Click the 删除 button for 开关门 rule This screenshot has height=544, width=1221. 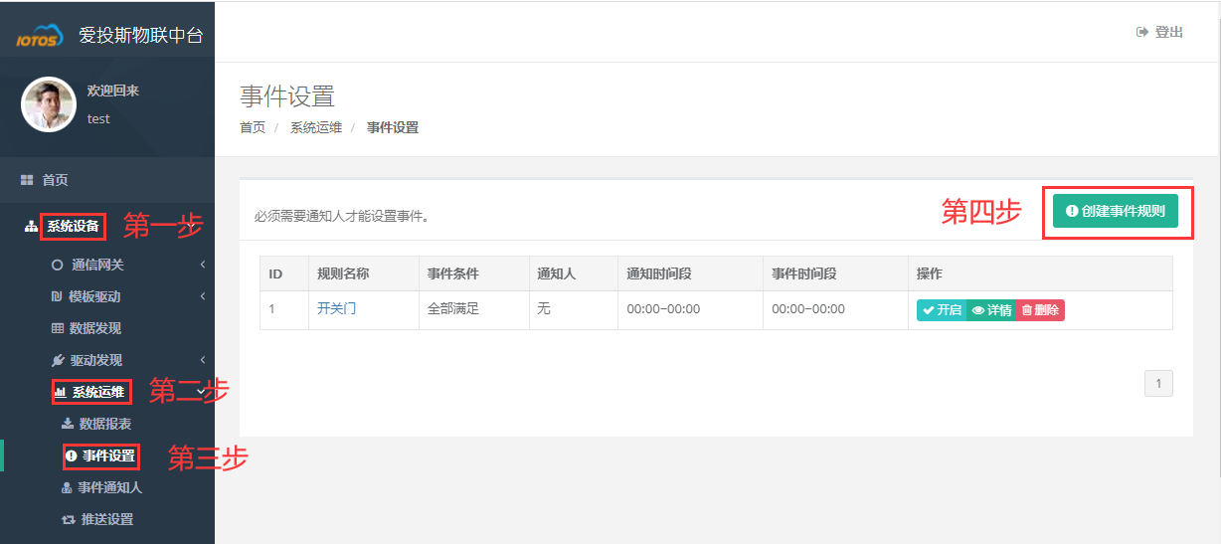coord(1040,310)
